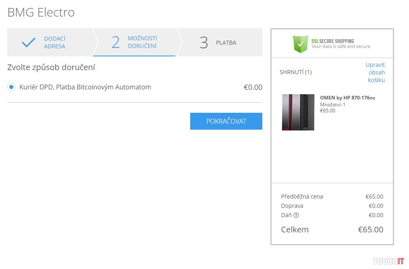Click the question mark icon beside Daň
The width and height of the screenshot is (409, 269).
point(296,215)
